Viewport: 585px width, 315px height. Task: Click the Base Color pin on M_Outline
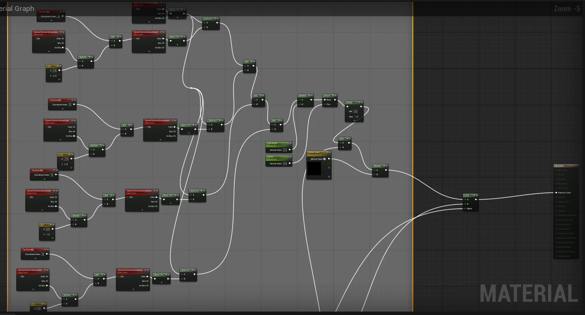(x=556, y=170)
